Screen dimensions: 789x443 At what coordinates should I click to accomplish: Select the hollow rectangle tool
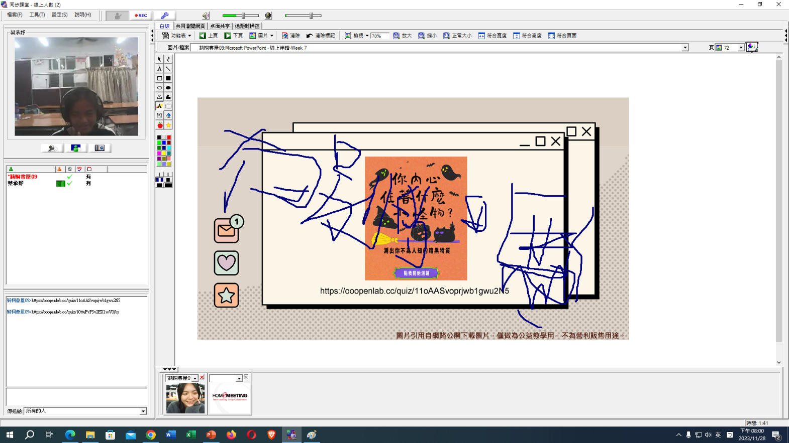pos(159,78)
